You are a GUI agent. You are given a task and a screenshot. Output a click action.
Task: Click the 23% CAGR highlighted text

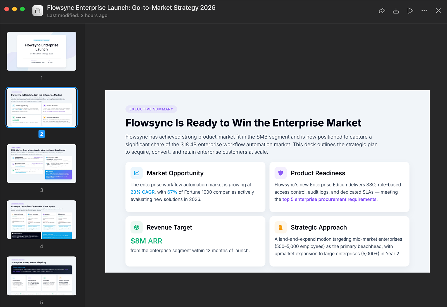(142, 192)
